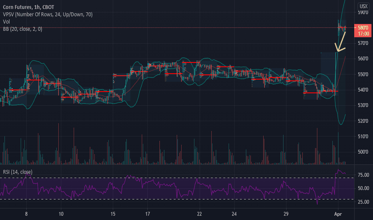Click date 22 on time axis

(199, 214)
